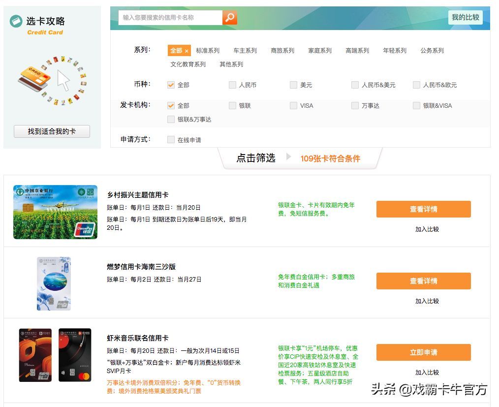Image resolution: width=499 pixels, height=407 pixels.
Task: Open 我的比较 in the top right
Action: tap(466, 17)
